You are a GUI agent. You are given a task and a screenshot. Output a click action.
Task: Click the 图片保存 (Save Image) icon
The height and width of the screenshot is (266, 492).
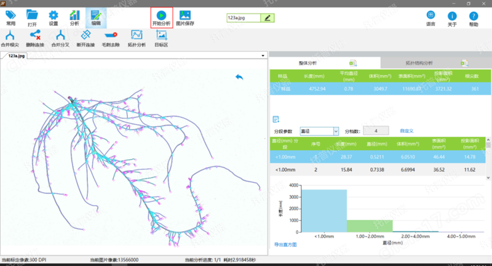tap(184, 15)
